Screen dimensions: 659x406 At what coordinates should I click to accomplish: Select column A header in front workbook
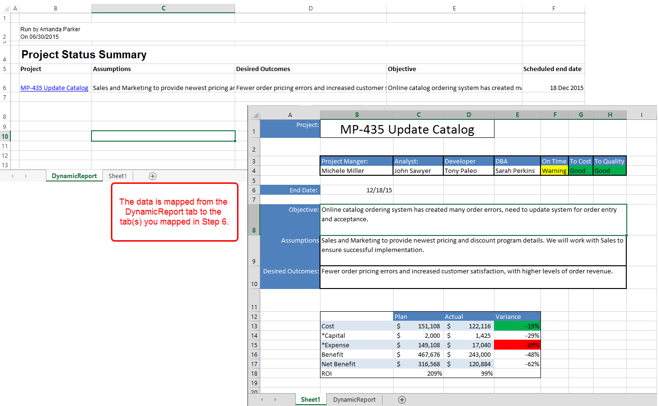click(x=290, y=115)
